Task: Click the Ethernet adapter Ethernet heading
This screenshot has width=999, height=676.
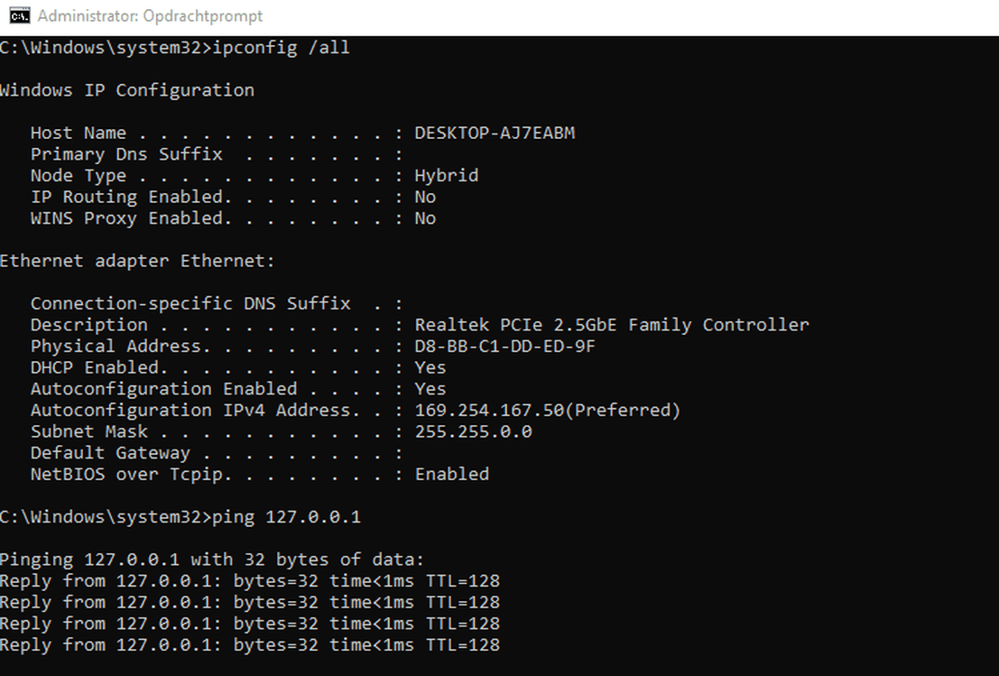Action: [x=137, y=261]
